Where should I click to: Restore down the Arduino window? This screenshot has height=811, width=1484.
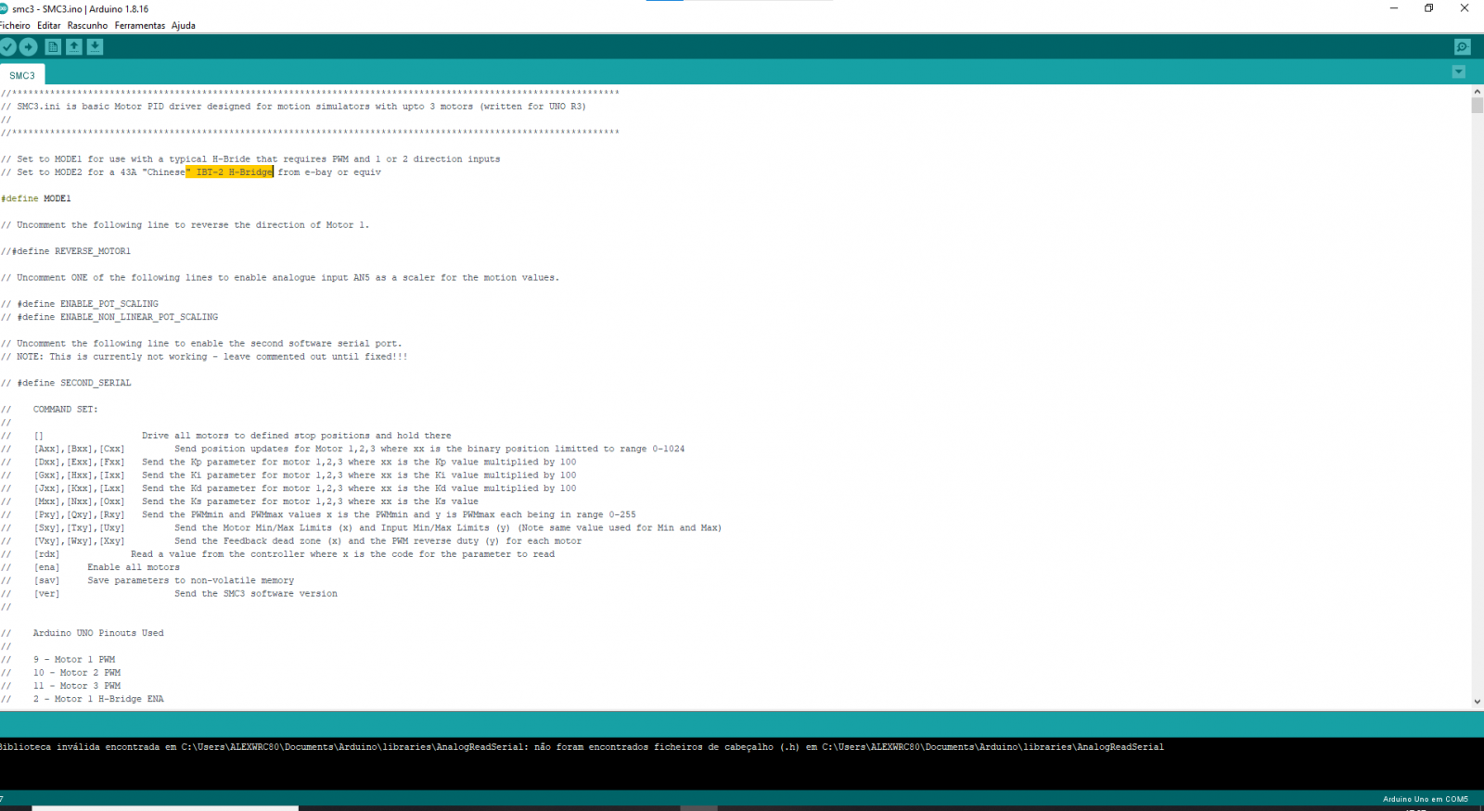pos(1428,8)
